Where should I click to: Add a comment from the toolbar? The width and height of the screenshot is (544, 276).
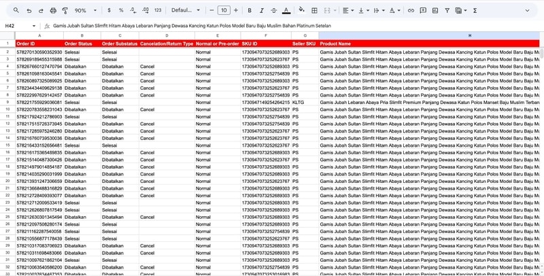(422, 11)
